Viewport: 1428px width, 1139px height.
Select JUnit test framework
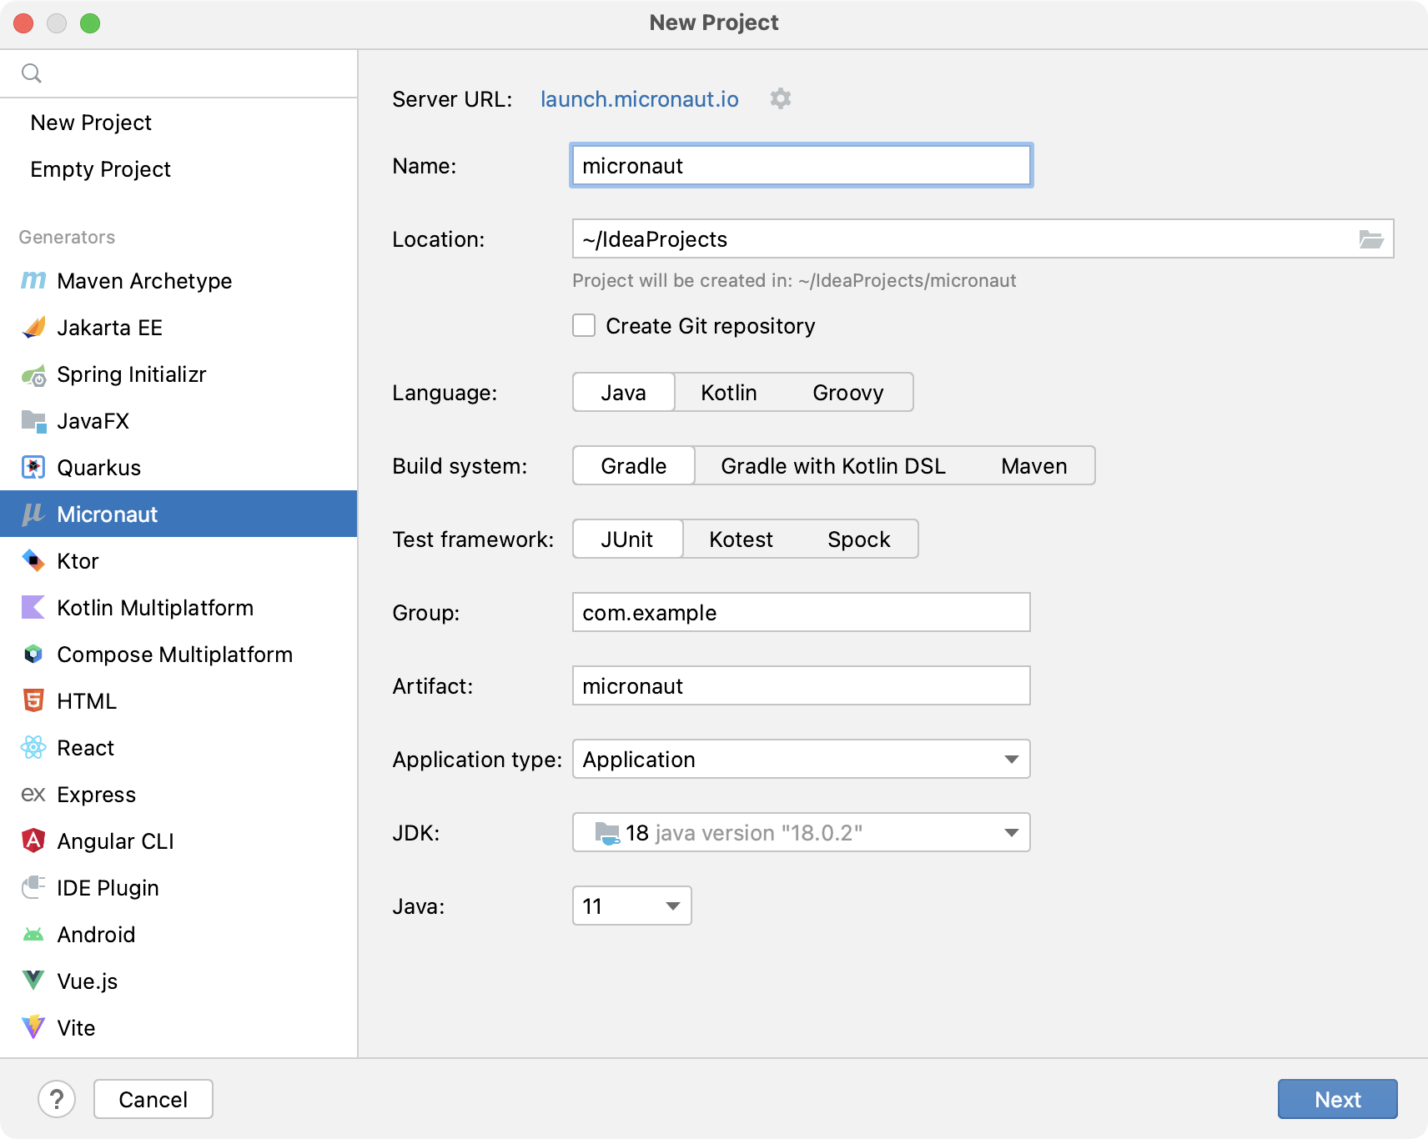(627, 539)
